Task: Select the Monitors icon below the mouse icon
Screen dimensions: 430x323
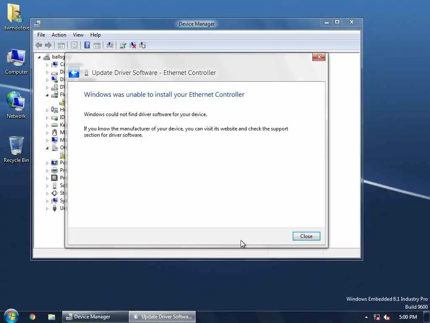Action: click(55, 140)
